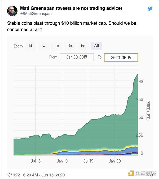Image resolution: width=159 pixels, height=179 pixels.
Task: Click Mati Greenspan's profile avatar
Action: pos(12,11)
